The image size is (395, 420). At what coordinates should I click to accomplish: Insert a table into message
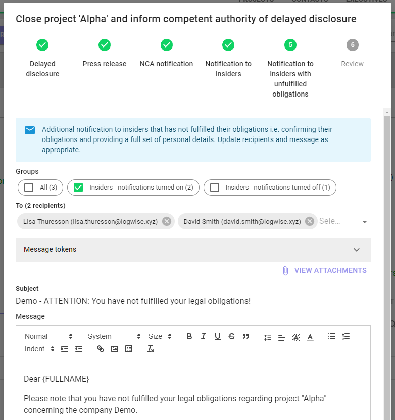pos(129,349)
